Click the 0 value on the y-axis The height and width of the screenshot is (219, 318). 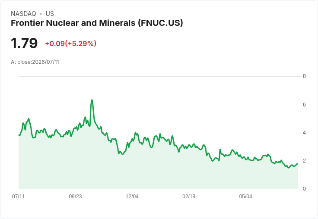[x=304, y=189]
